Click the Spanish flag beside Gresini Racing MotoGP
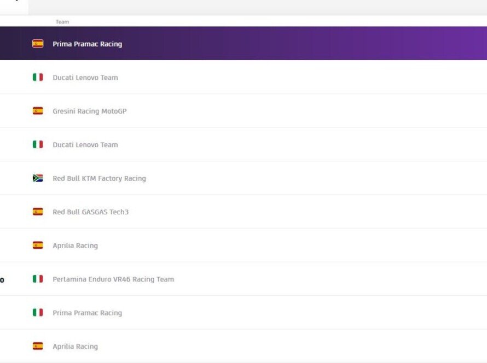This screenshot has width=487, height=363. [38, 111]
